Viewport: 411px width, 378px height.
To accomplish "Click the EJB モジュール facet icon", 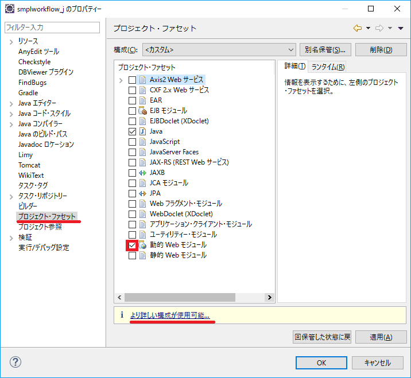I will pyautogui.click(x=142, y=111).
